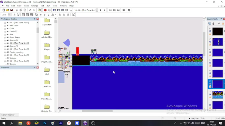The image size is (225, 126).
Task: Toggle visibility eye of layer 5
Action: click(x=210, y=63)
